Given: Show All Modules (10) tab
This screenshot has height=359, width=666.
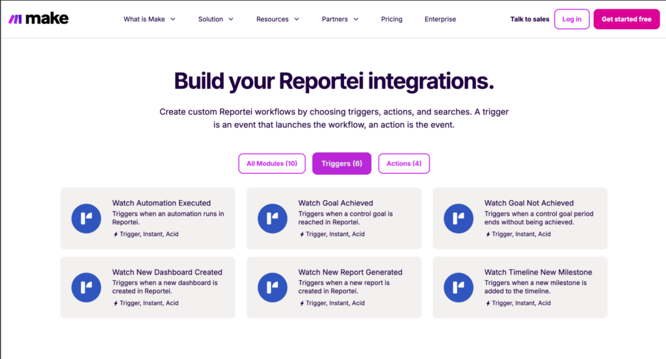Looking at the screenshot, I should coord(272,164).
